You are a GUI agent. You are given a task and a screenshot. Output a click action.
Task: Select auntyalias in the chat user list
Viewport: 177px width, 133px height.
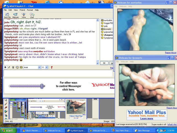[x=107, y=20]
